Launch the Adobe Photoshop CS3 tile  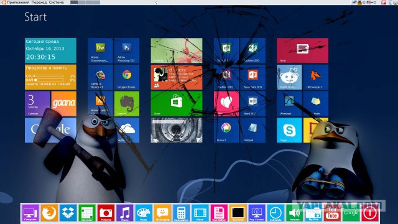(127, 51)
